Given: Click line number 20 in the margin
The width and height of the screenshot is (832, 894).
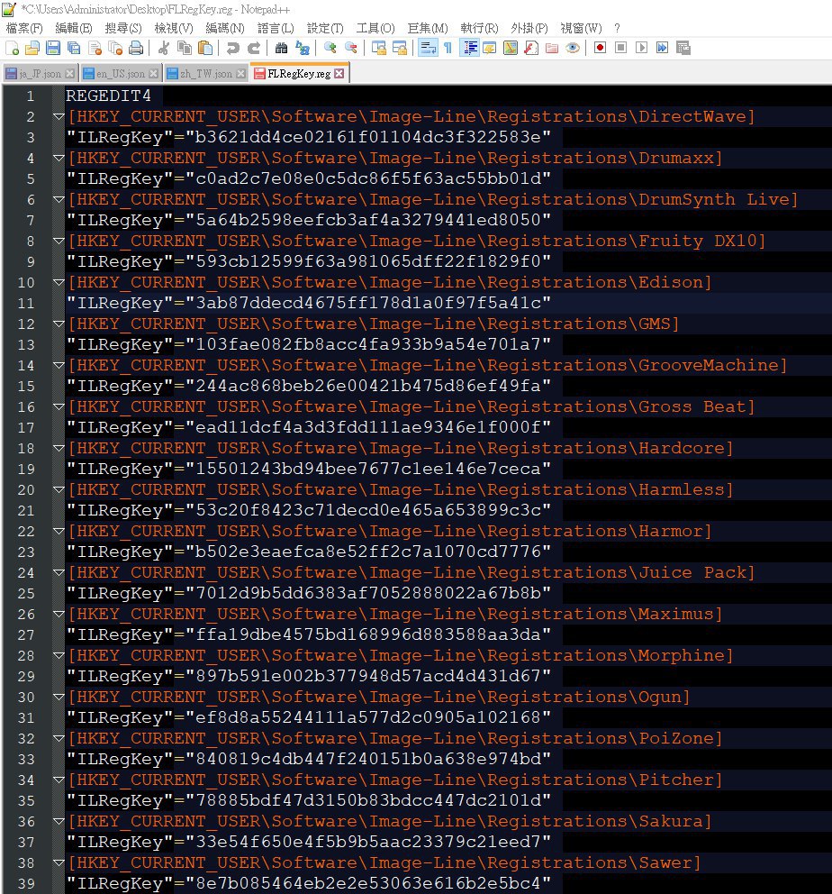Looking at the screenshot, I should [25, 489].
